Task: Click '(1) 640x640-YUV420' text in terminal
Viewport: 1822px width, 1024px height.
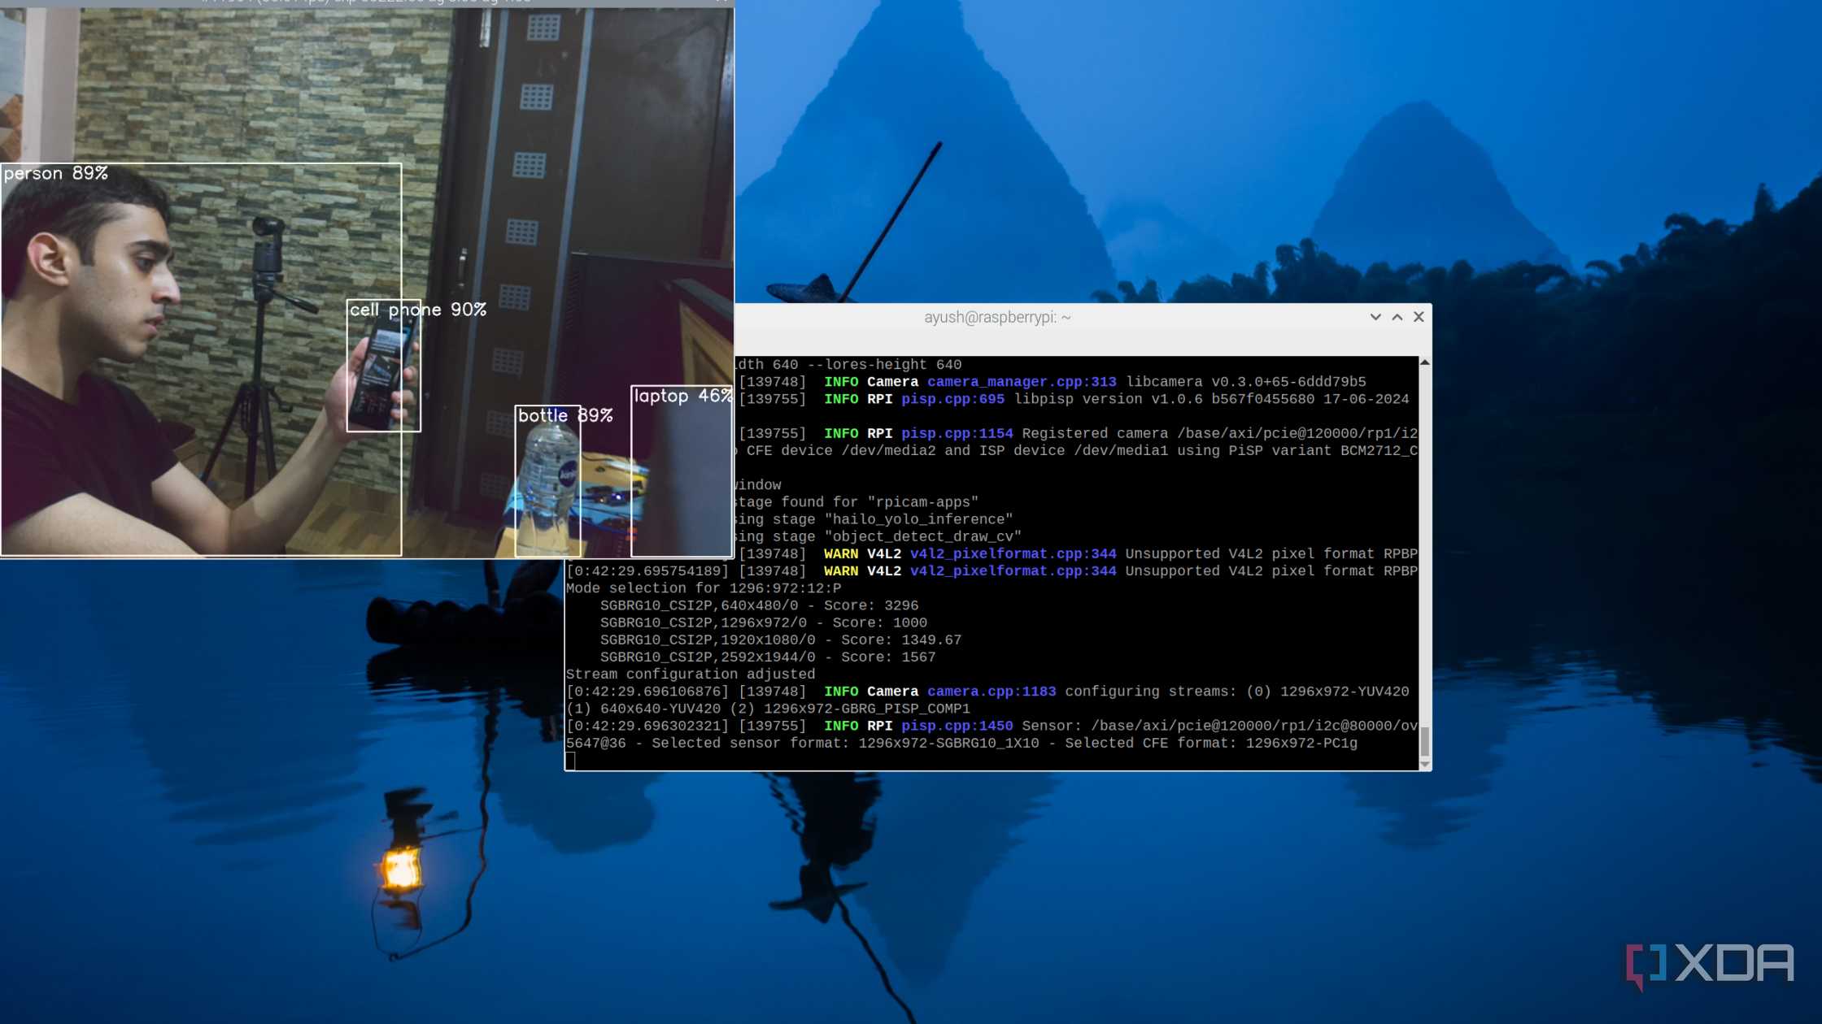Action: coord(643,709)
